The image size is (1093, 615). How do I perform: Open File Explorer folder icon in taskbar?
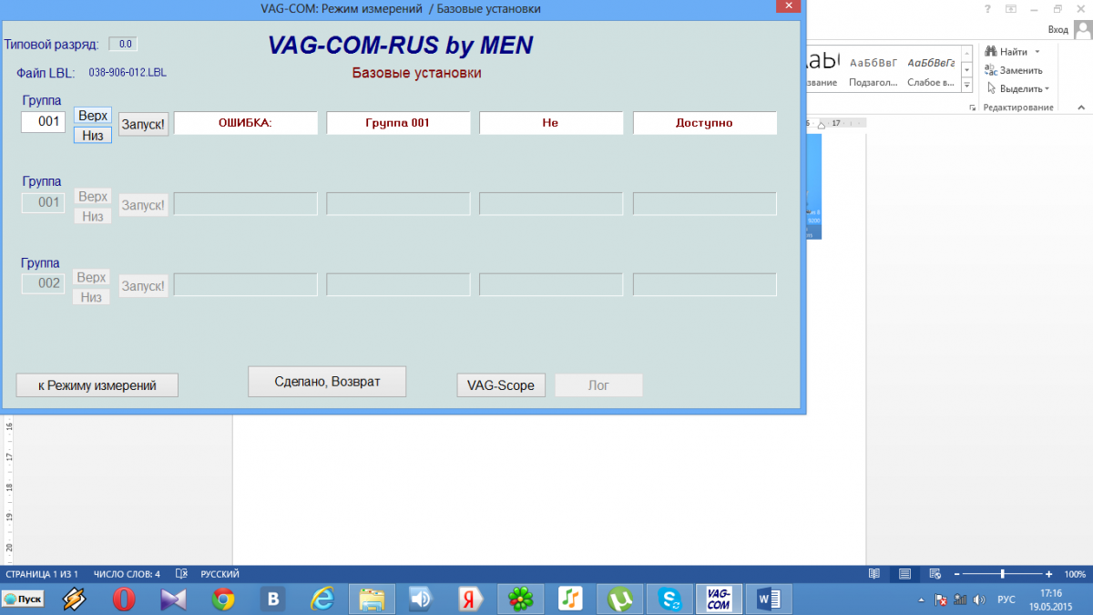[372, 599]
